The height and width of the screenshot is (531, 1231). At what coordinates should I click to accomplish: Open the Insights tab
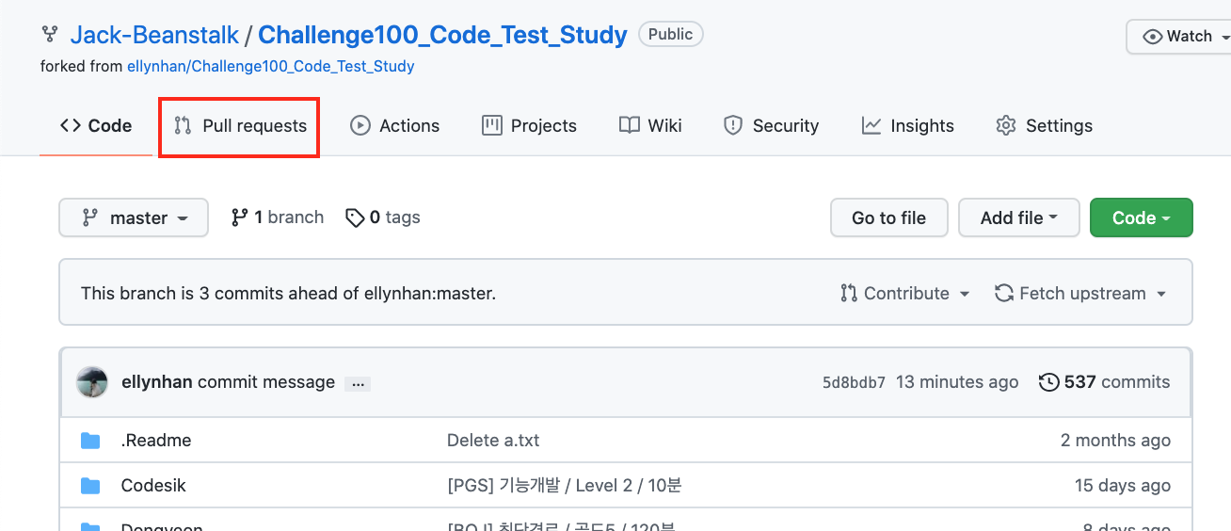coord(908,126)
